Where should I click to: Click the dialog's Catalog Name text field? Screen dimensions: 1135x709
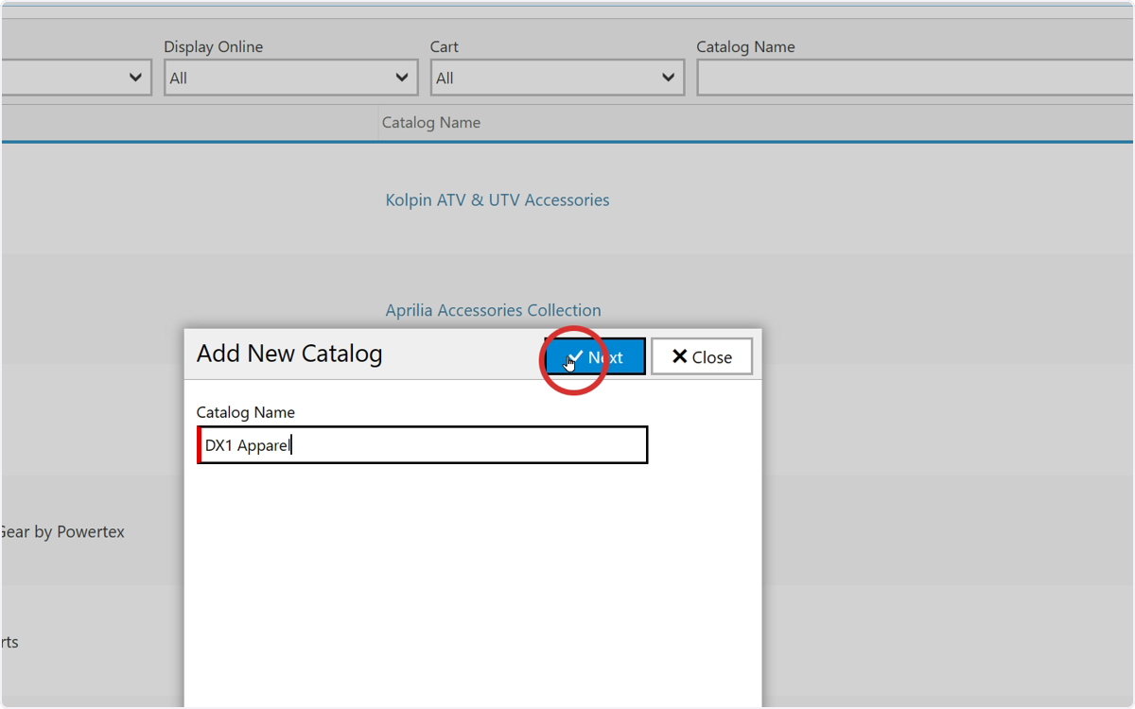click(423, 445)
